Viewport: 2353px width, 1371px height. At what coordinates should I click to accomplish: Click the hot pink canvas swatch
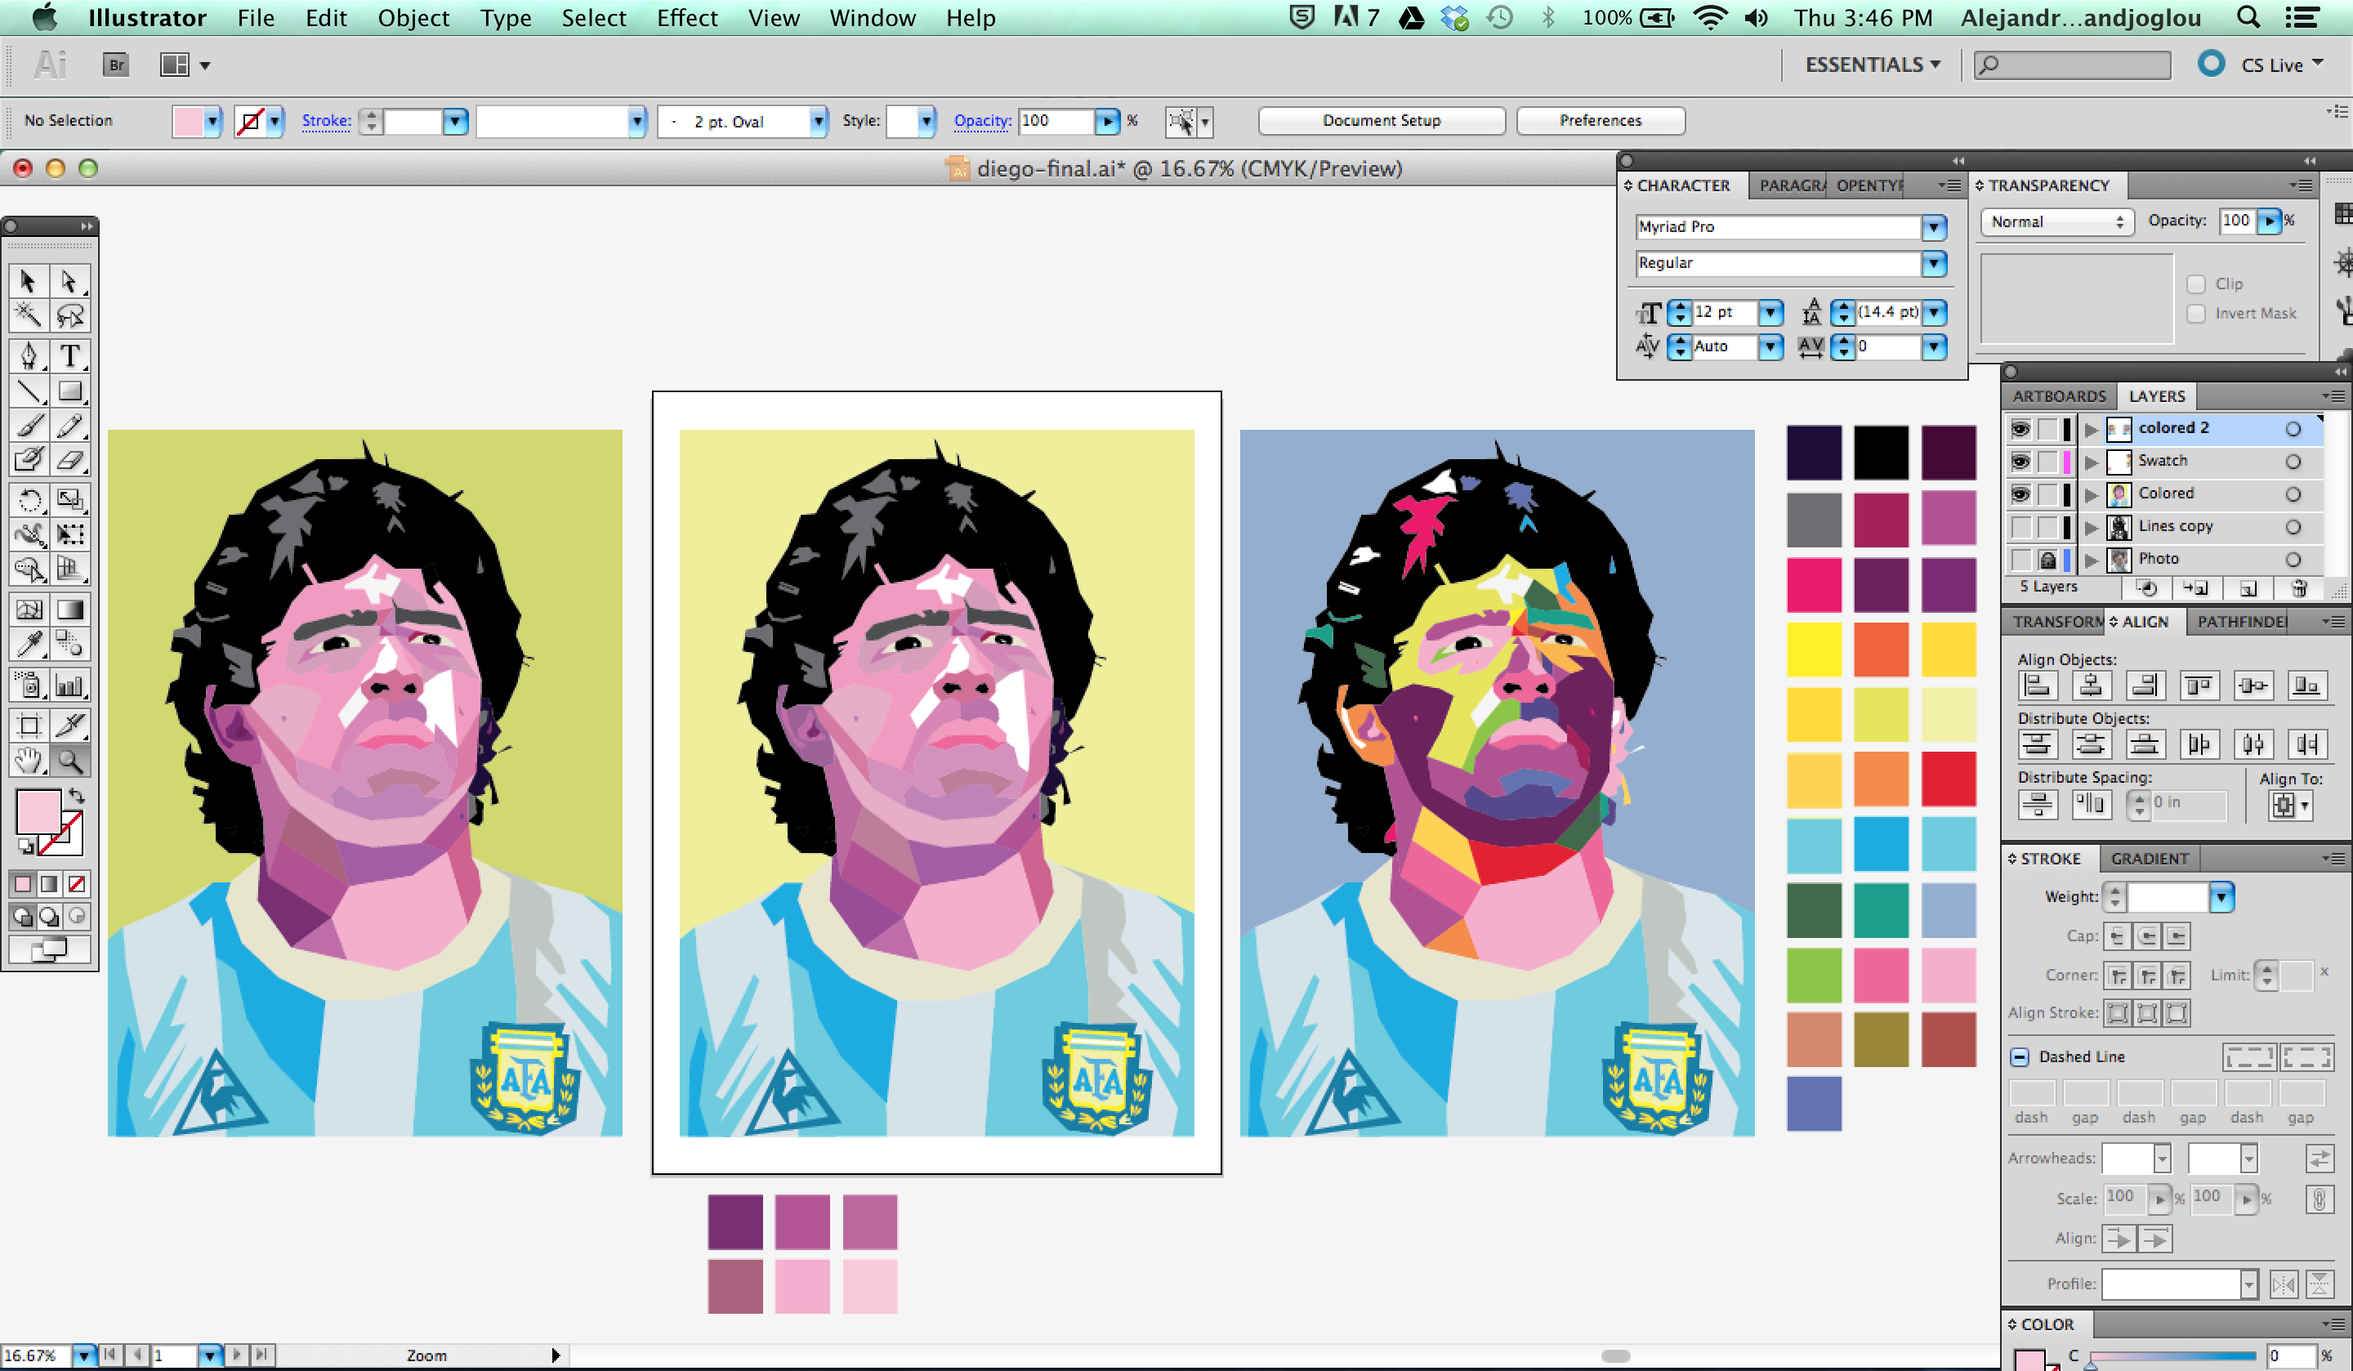pyautogui.click(x=1813, y=585)
